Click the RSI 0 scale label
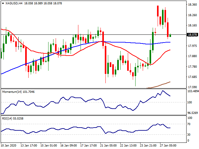Screen dimensions: 199x149 [x=188, y=141]
